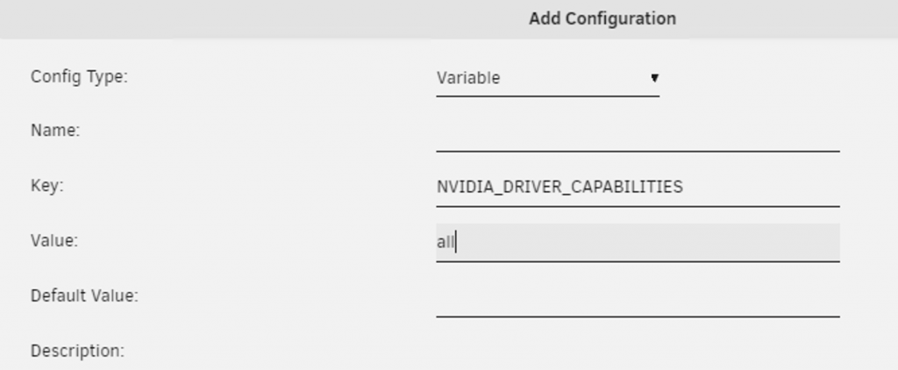
Task: Click the 'Variable' selection in Config Type
Action: tap(469, 78)
